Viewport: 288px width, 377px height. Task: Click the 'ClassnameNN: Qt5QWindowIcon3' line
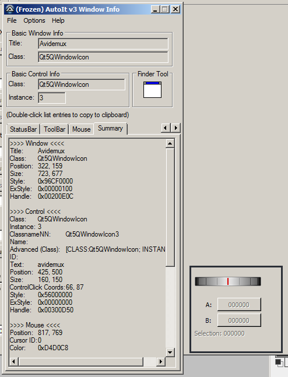65,234
